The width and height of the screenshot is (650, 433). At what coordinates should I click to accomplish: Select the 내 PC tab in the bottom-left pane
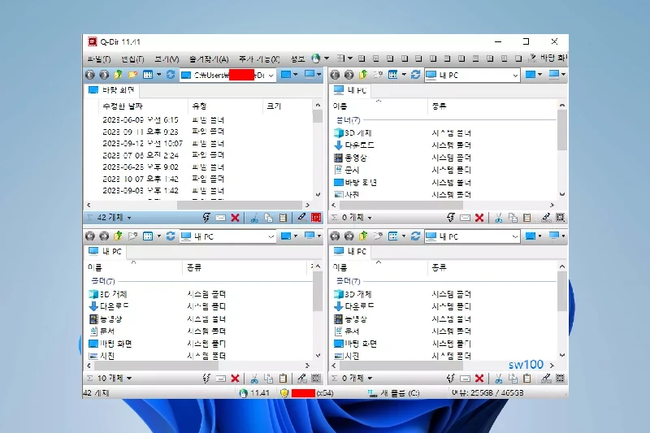pyautogui.click(x=106, y=251)
